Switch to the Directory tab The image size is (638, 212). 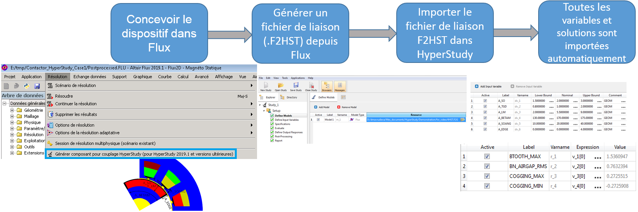tap(289, 97)
